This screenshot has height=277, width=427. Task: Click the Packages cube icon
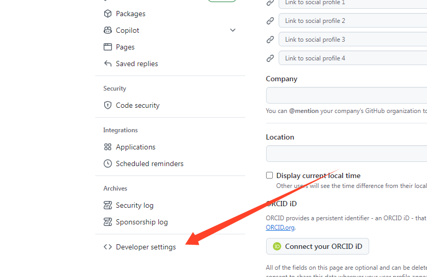click(x=108, y=14)
